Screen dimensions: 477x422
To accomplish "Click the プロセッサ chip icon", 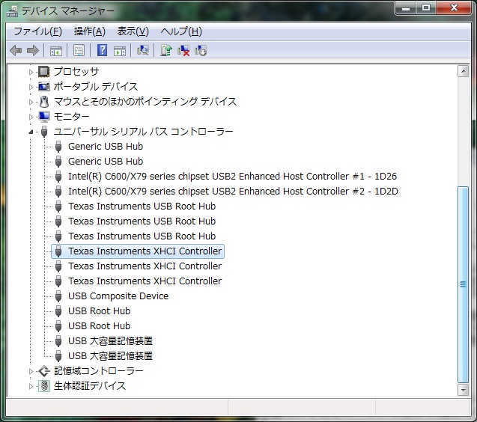I will coord(43,72).
